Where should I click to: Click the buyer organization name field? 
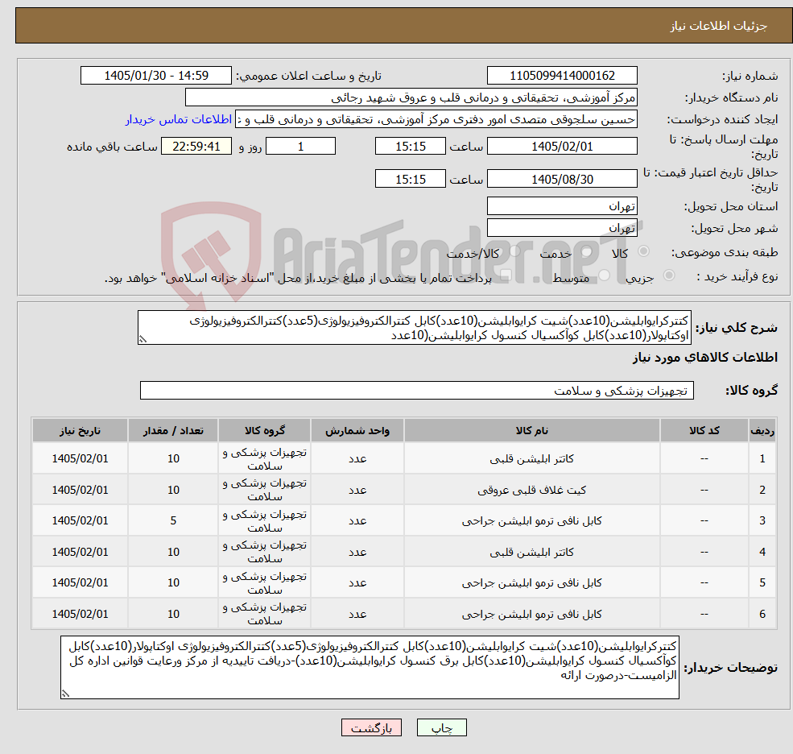(x=411, y=97)
